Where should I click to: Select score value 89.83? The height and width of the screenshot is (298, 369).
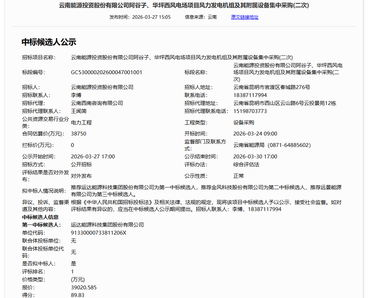pyautogui.click(x=78, y=295)
